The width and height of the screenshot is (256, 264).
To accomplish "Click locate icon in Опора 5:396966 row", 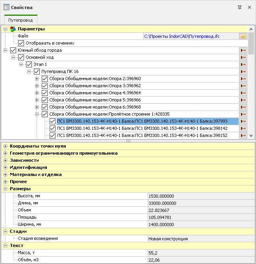I will (243, 100).
